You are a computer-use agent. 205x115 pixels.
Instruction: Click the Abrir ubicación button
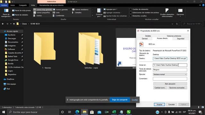tap(170, 84)
